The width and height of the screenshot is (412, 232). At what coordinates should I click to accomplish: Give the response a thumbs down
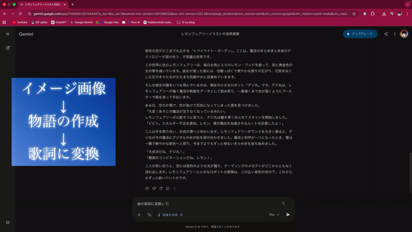click(154, 188)
